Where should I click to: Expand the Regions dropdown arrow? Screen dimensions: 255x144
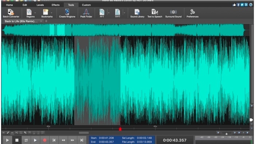(x=35, y=13)
